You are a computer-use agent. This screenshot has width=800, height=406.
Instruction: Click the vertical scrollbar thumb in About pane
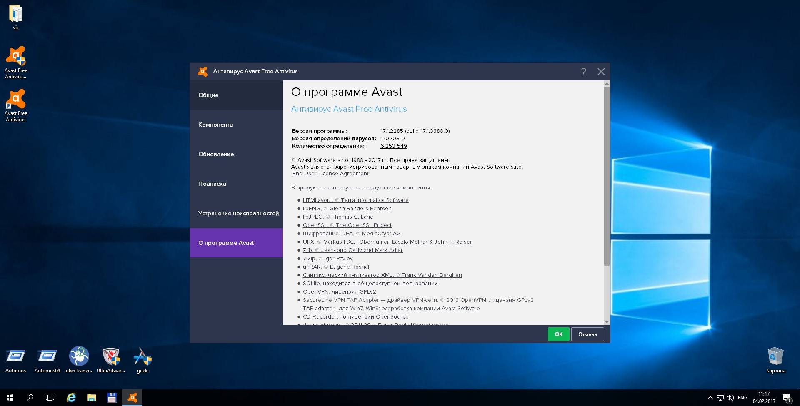(607, 176)
